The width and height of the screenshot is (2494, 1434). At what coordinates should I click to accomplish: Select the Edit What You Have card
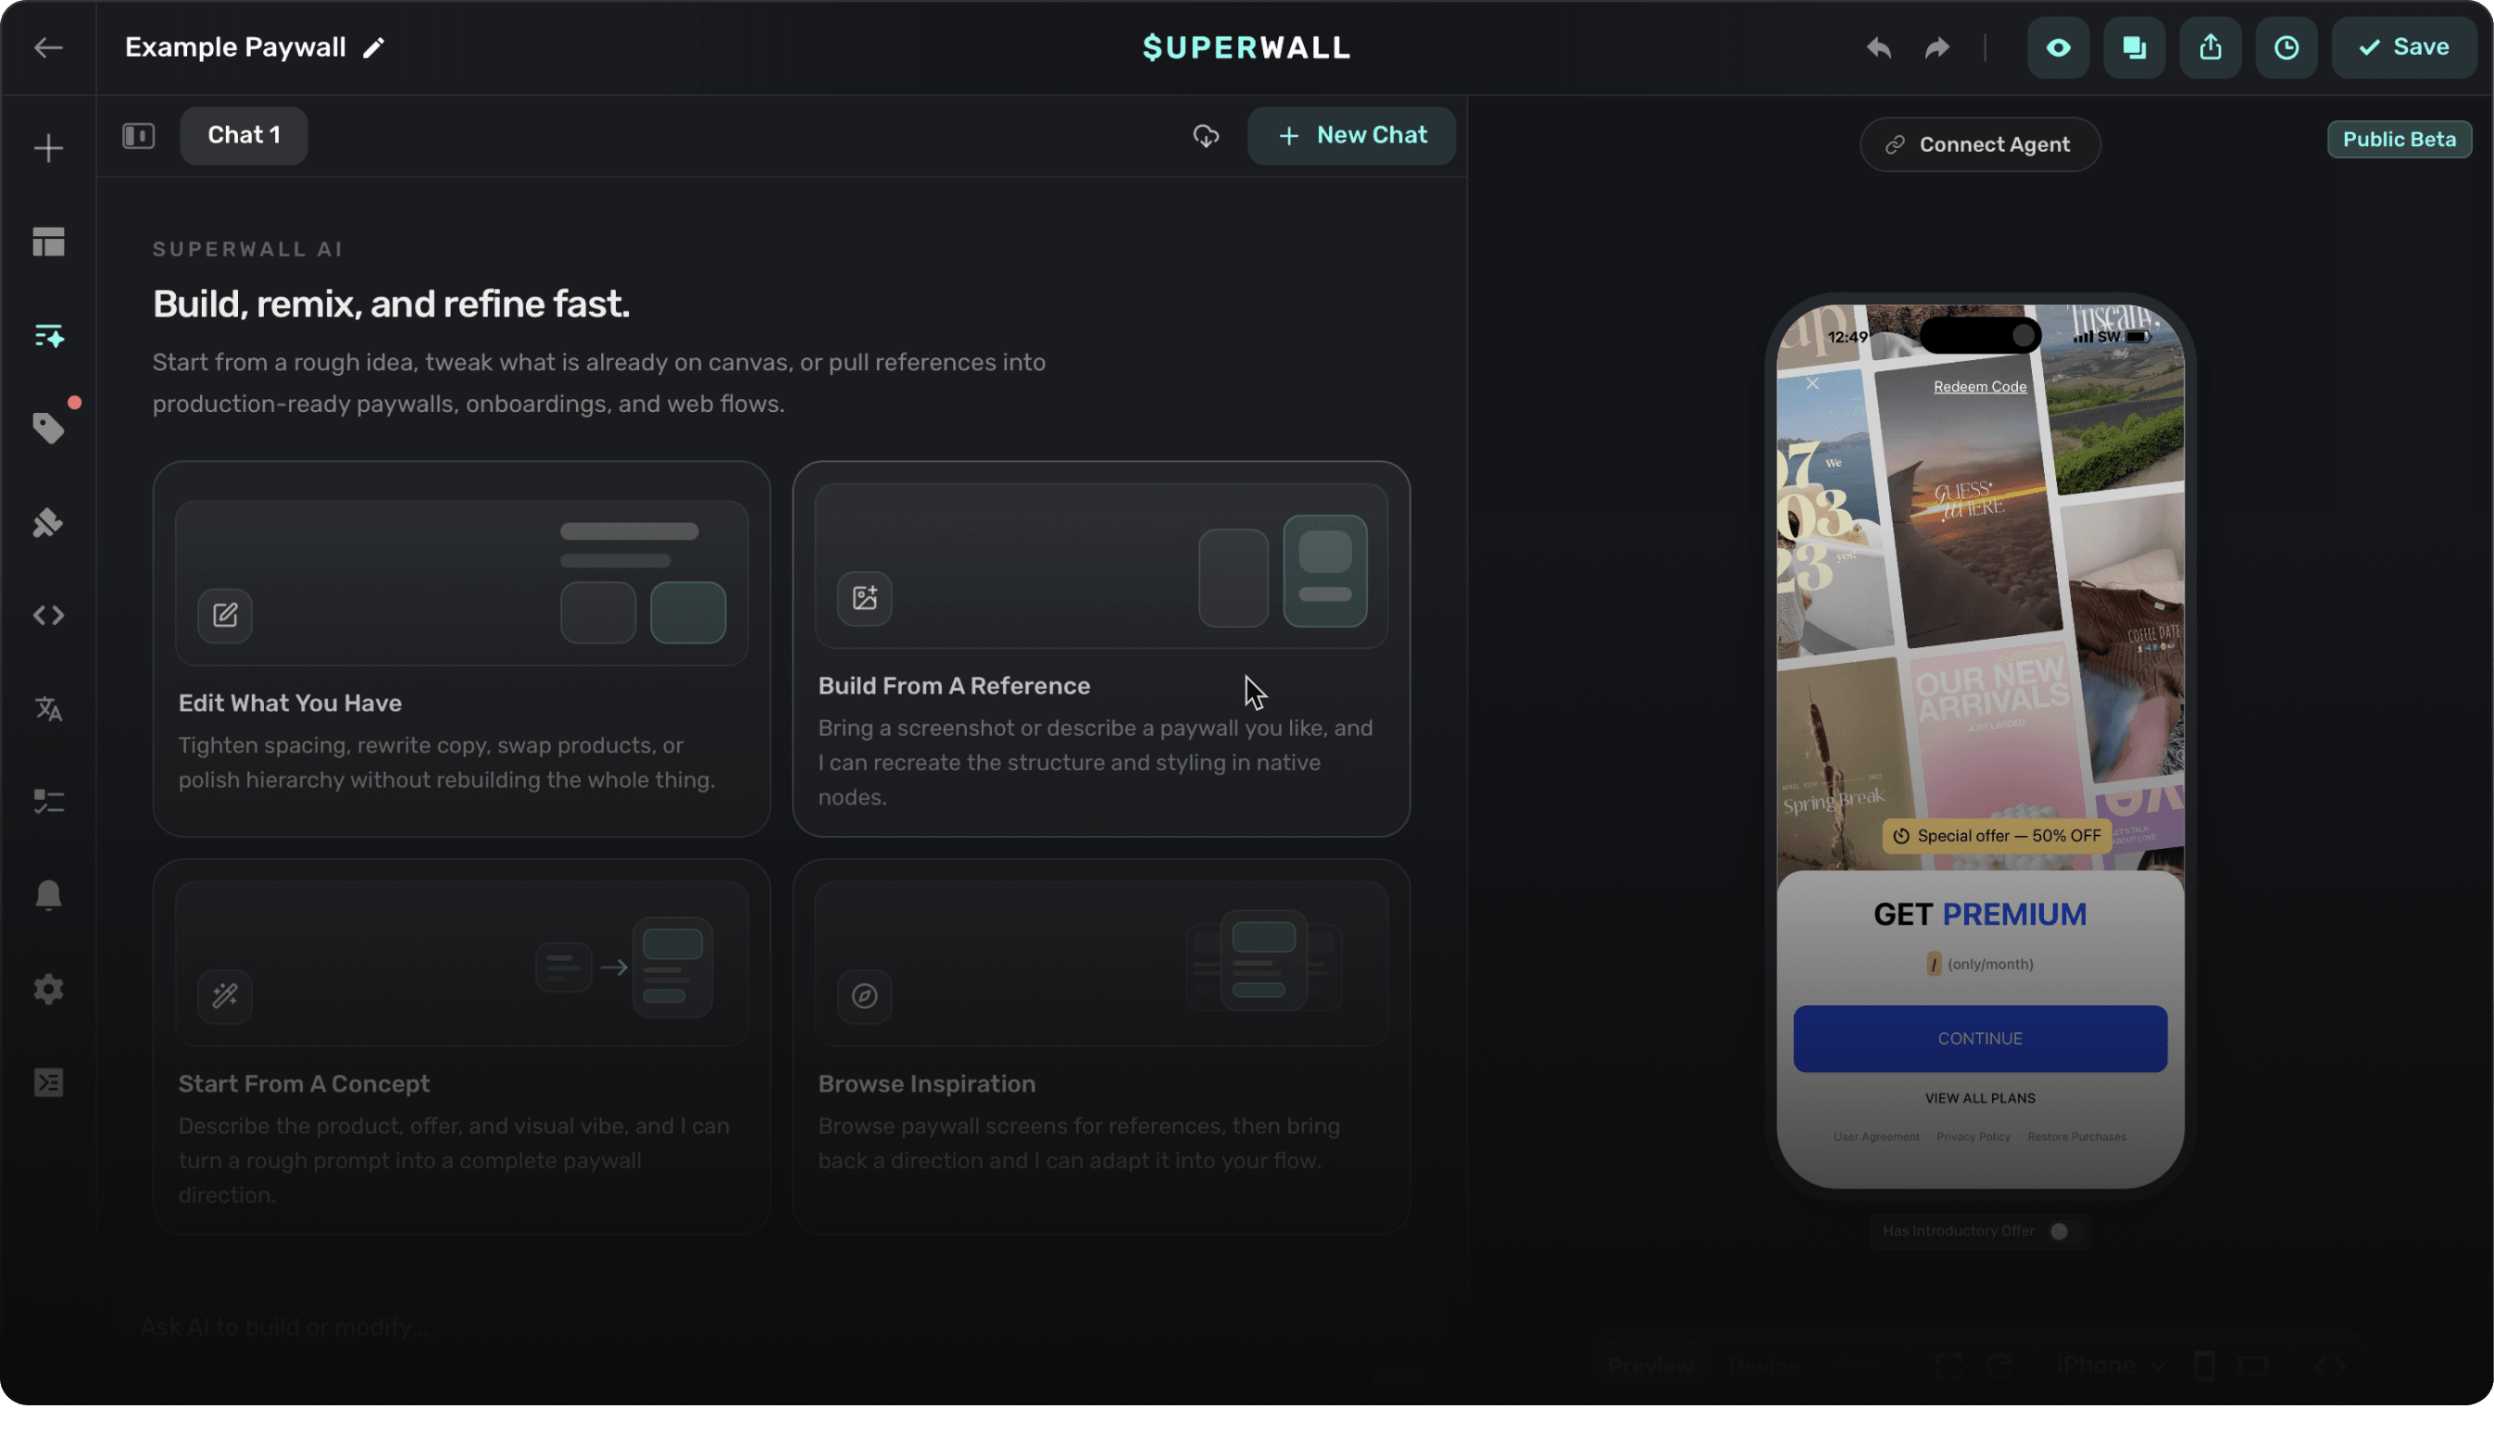(461, 649)
